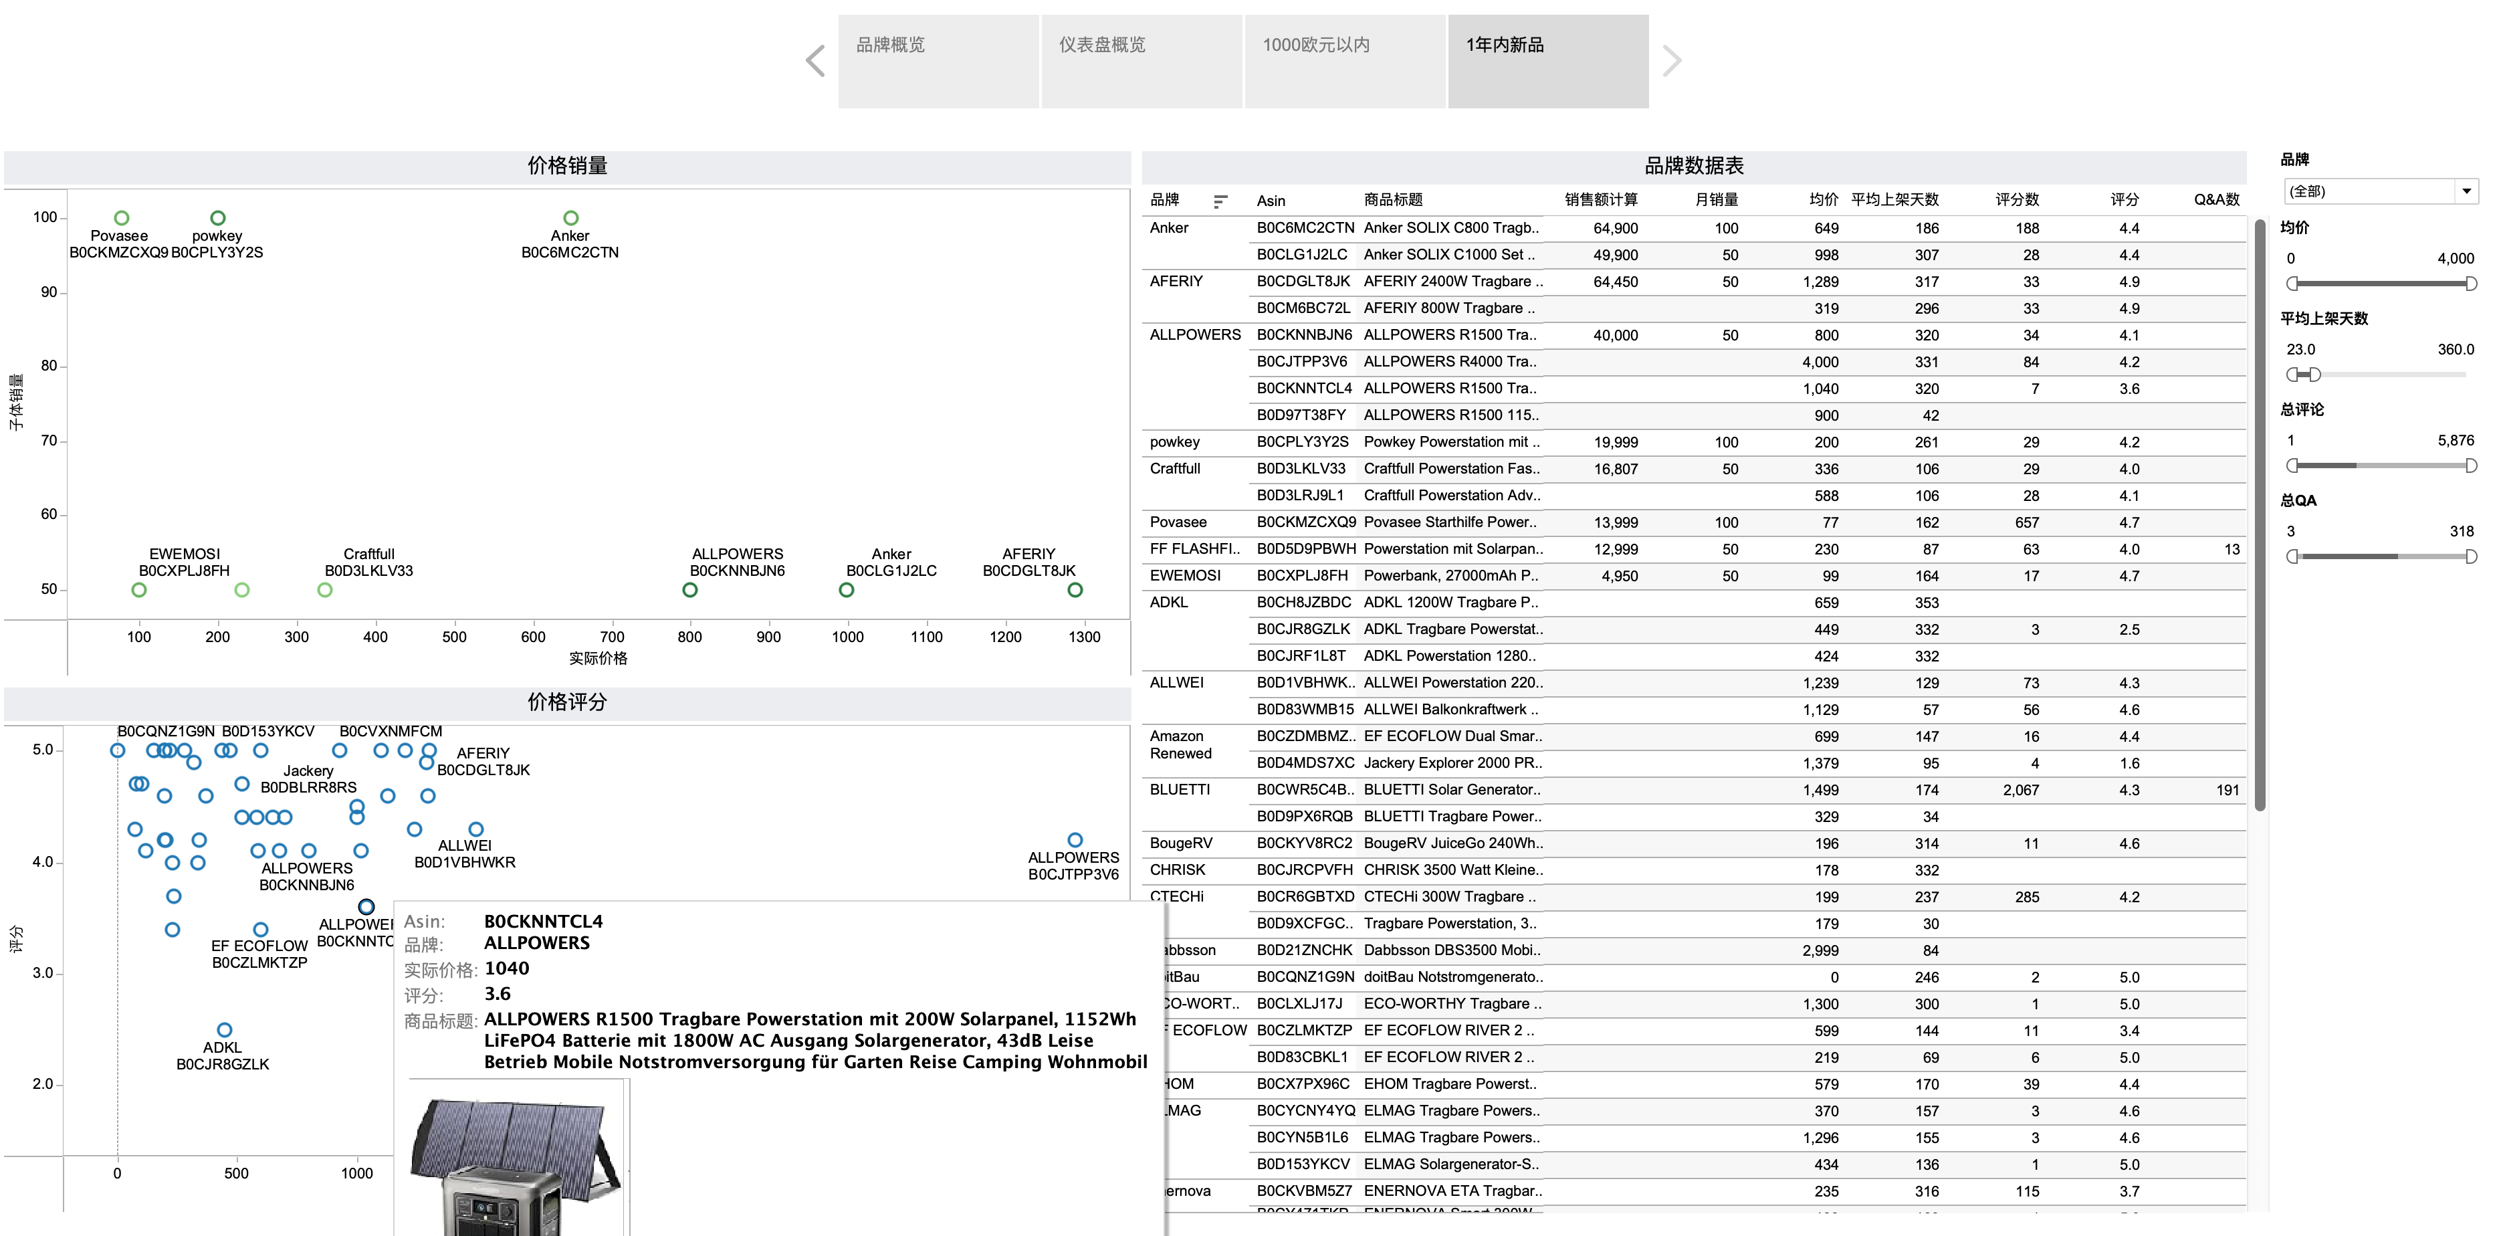This screenshot has width=2501, height=1236.
Task: Select the 'Jackery Explorer 2000 PR..' title cell
Action: (x=1453, y=763)
